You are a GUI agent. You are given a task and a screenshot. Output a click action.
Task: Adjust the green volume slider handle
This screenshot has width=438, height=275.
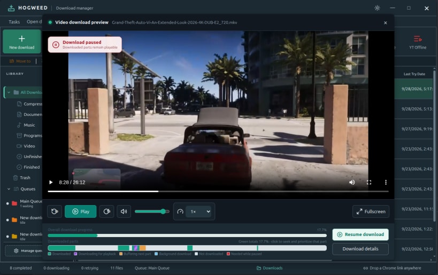163,211
